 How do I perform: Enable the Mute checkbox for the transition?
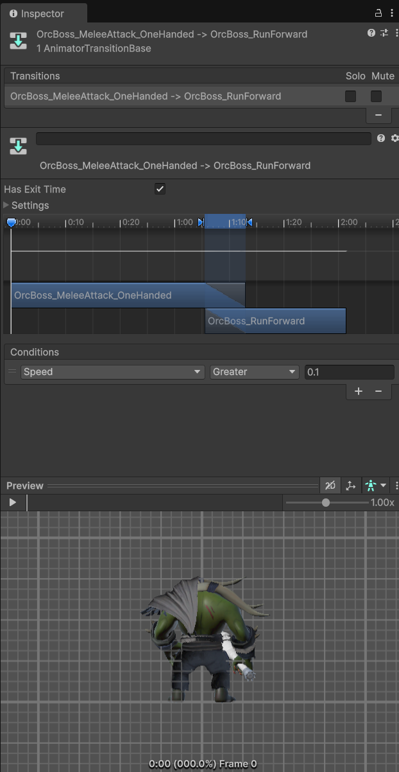(x=376, y=96)
